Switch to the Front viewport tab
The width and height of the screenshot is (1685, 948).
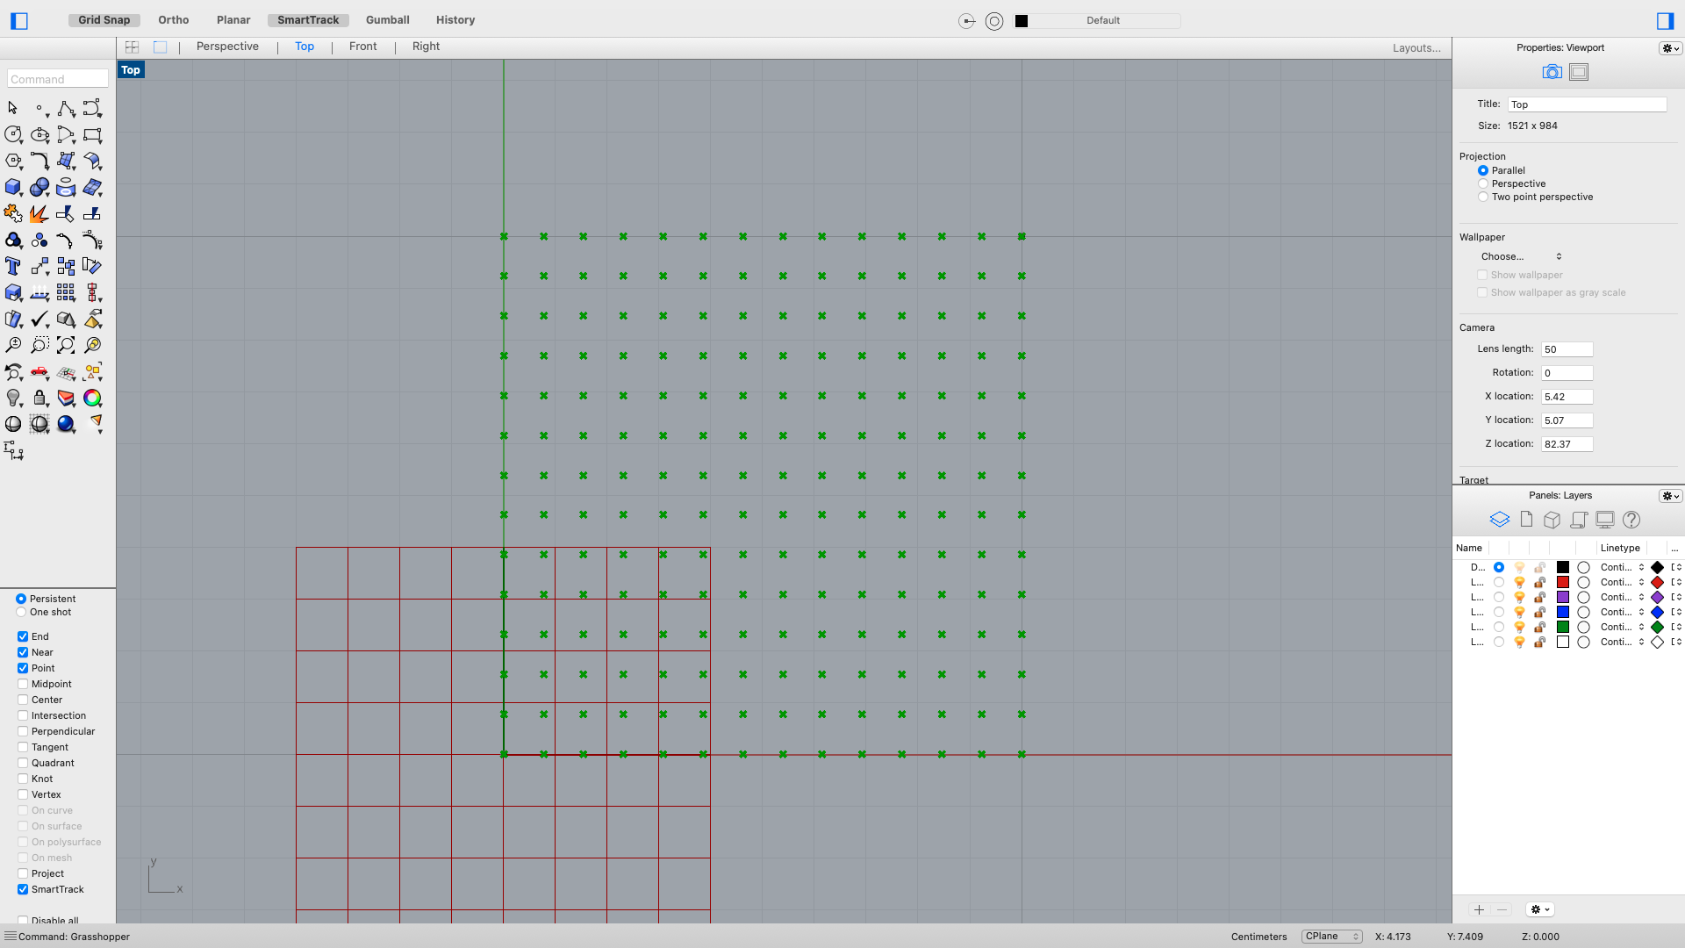362,47
